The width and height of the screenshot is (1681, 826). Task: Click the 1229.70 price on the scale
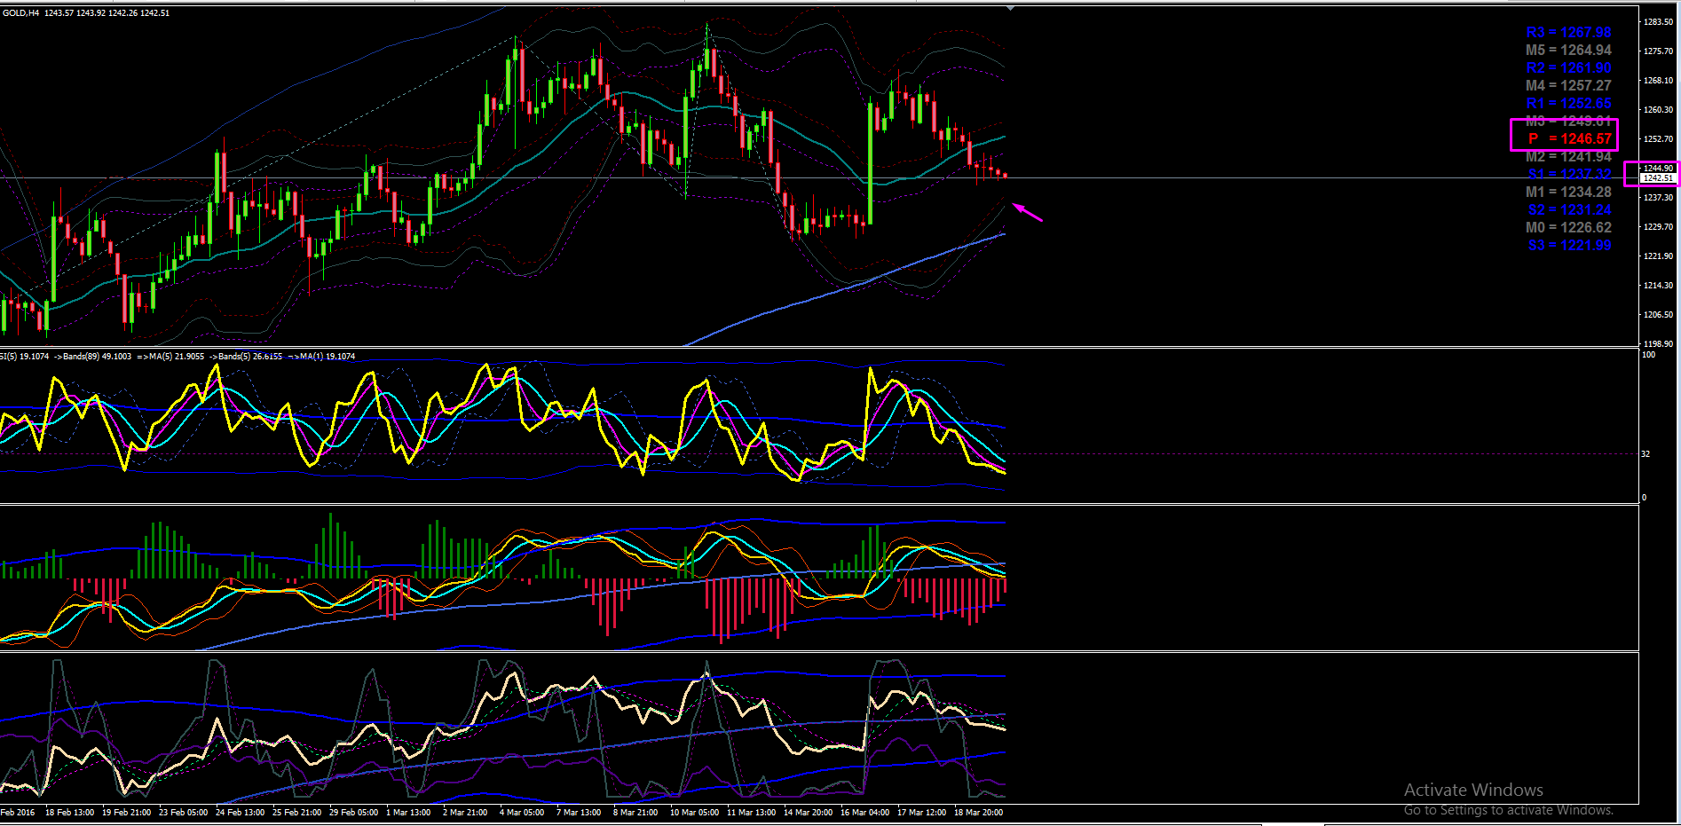[x=1658, y=227]
